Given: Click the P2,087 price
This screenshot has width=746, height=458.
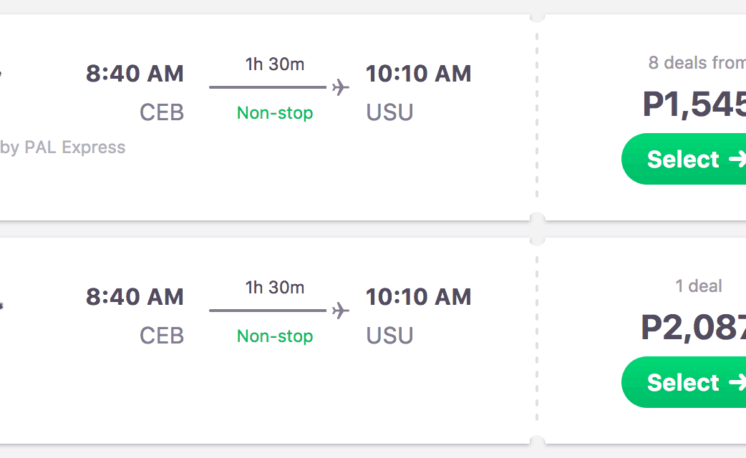Looking at the screenshot, I should pos(693,328).
